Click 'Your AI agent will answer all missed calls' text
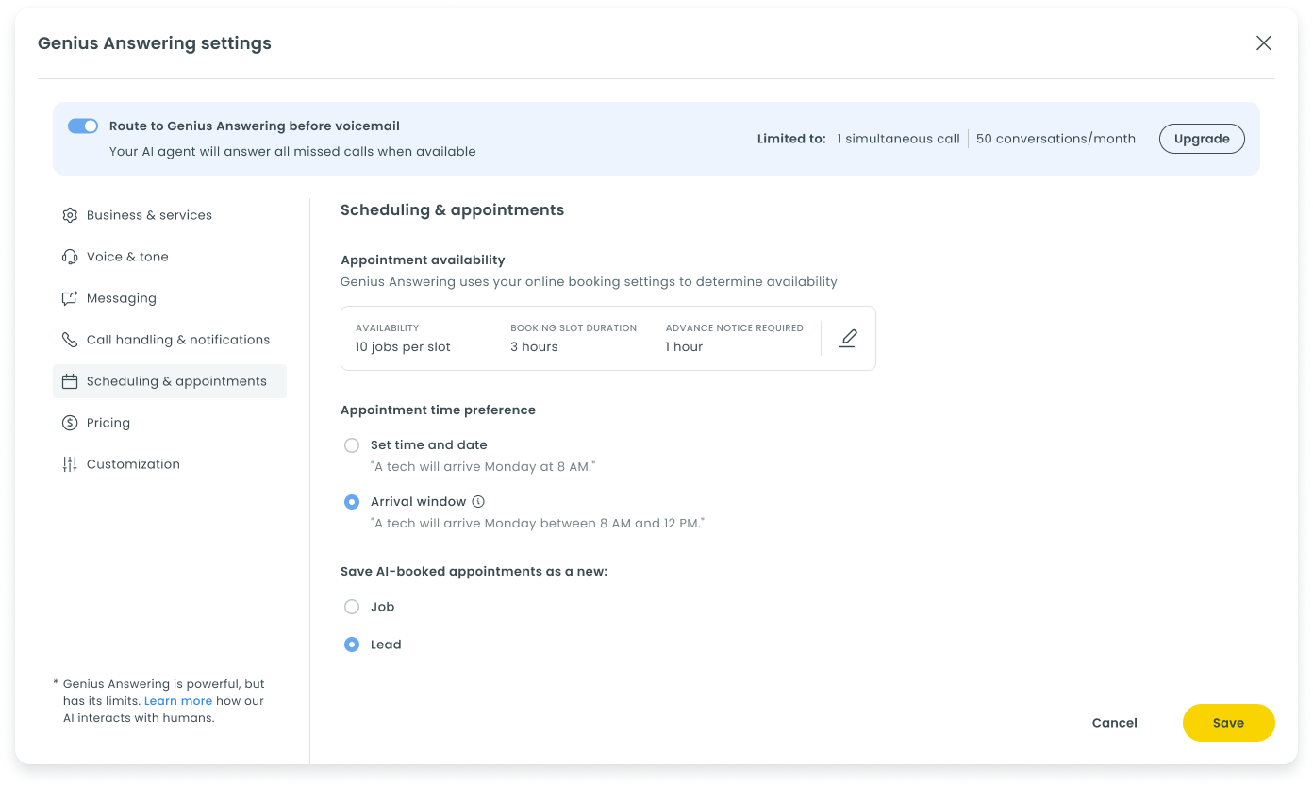Image resolution: width=1313 pixels, height=787 pixels. click(x=292, y=152)
